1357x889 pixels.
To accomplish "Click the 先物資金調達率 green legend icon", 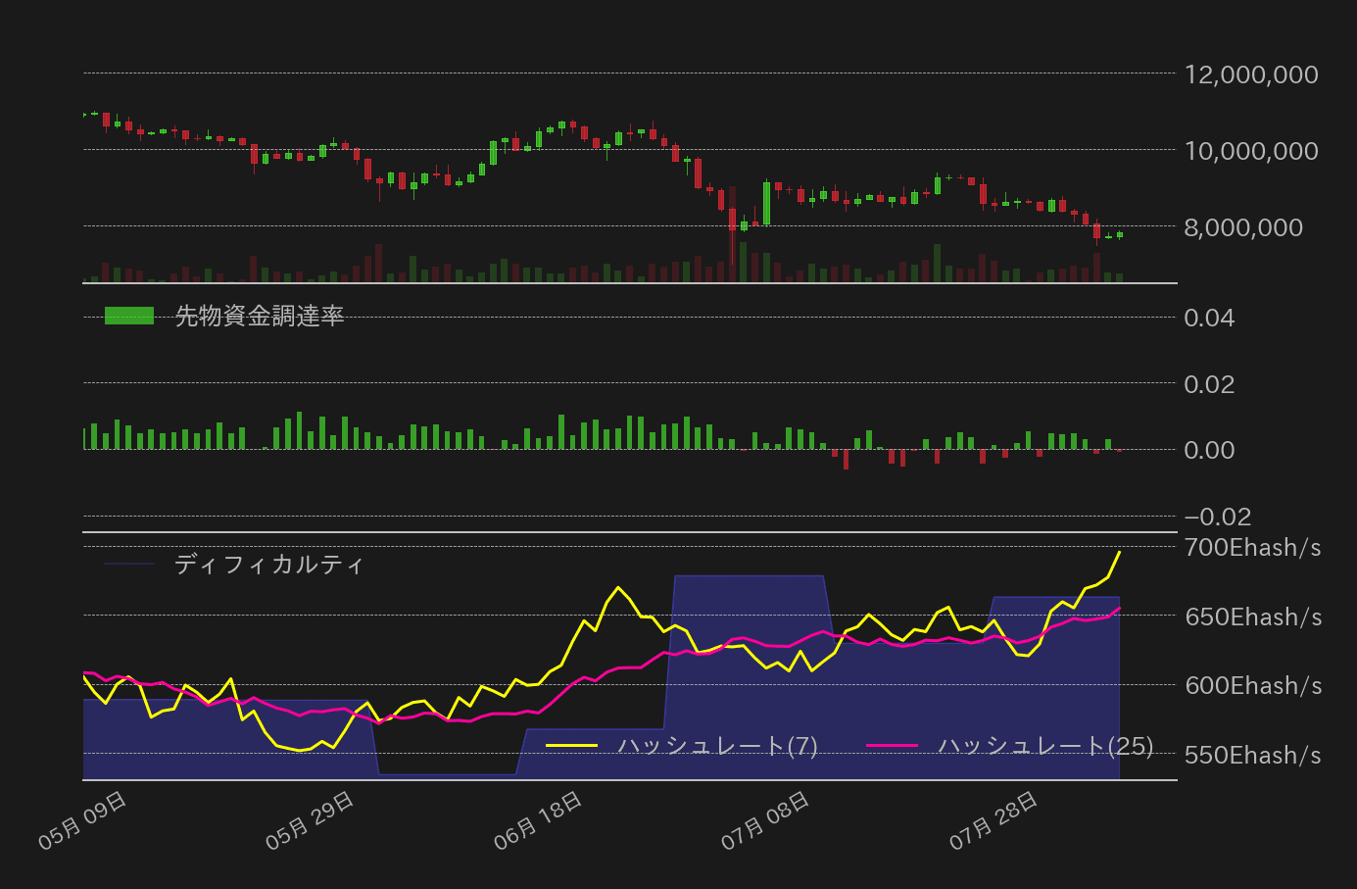I will coord(128,316).
